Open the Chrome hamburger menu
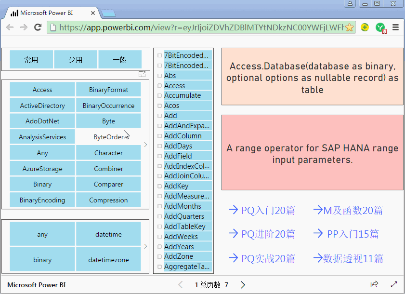The image size is (405, 294). [x=395, y=27]
